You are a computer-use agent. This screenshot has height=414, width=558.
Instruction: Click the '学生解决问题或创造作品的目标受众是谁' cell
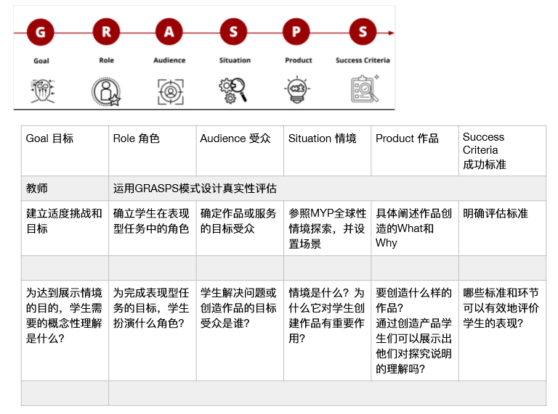click(240, 330)
